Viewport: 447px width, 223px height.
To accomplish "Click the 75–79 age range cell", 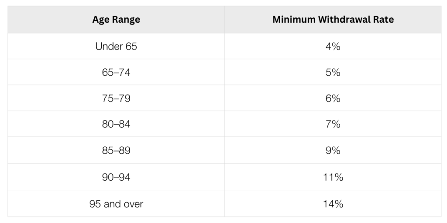I will pos(116,98).
